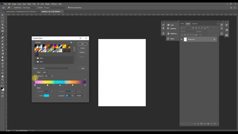Toggle lock image pixels brush icon
Screen dimensions: 238x134
188,35
